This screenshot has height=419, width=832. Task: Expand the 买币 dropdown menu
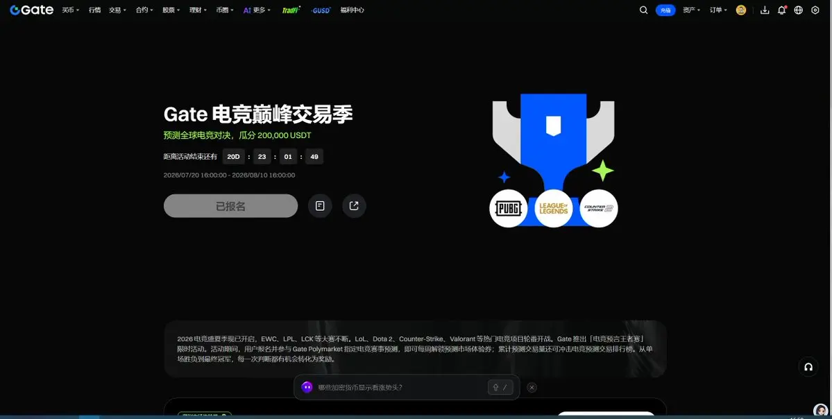coord(71,10)
